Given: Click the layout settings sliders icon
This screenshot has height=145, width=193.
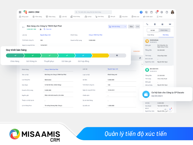Looking at the screenshot, I should click(140, 58).
